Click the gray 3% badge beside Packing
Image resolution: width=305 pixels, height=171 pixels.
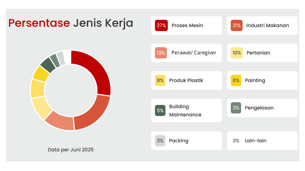(160, 141)
